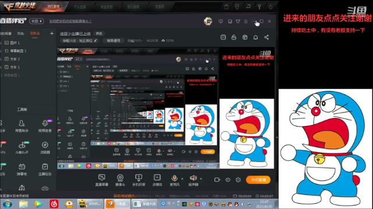Expand the microphone options arrow

pyautogui.click(x=182, y=179)
